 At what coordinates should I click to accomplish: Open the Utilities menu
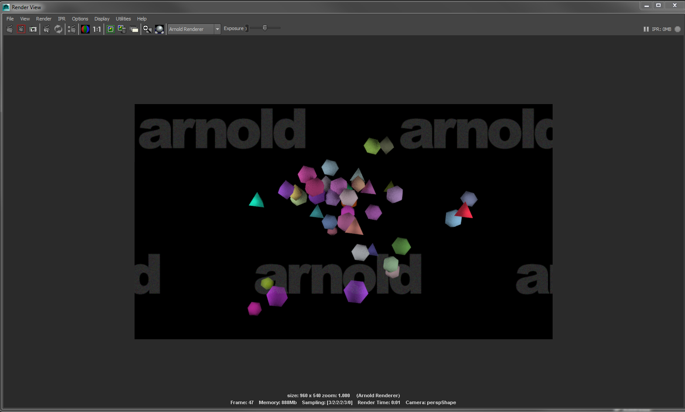123,19
